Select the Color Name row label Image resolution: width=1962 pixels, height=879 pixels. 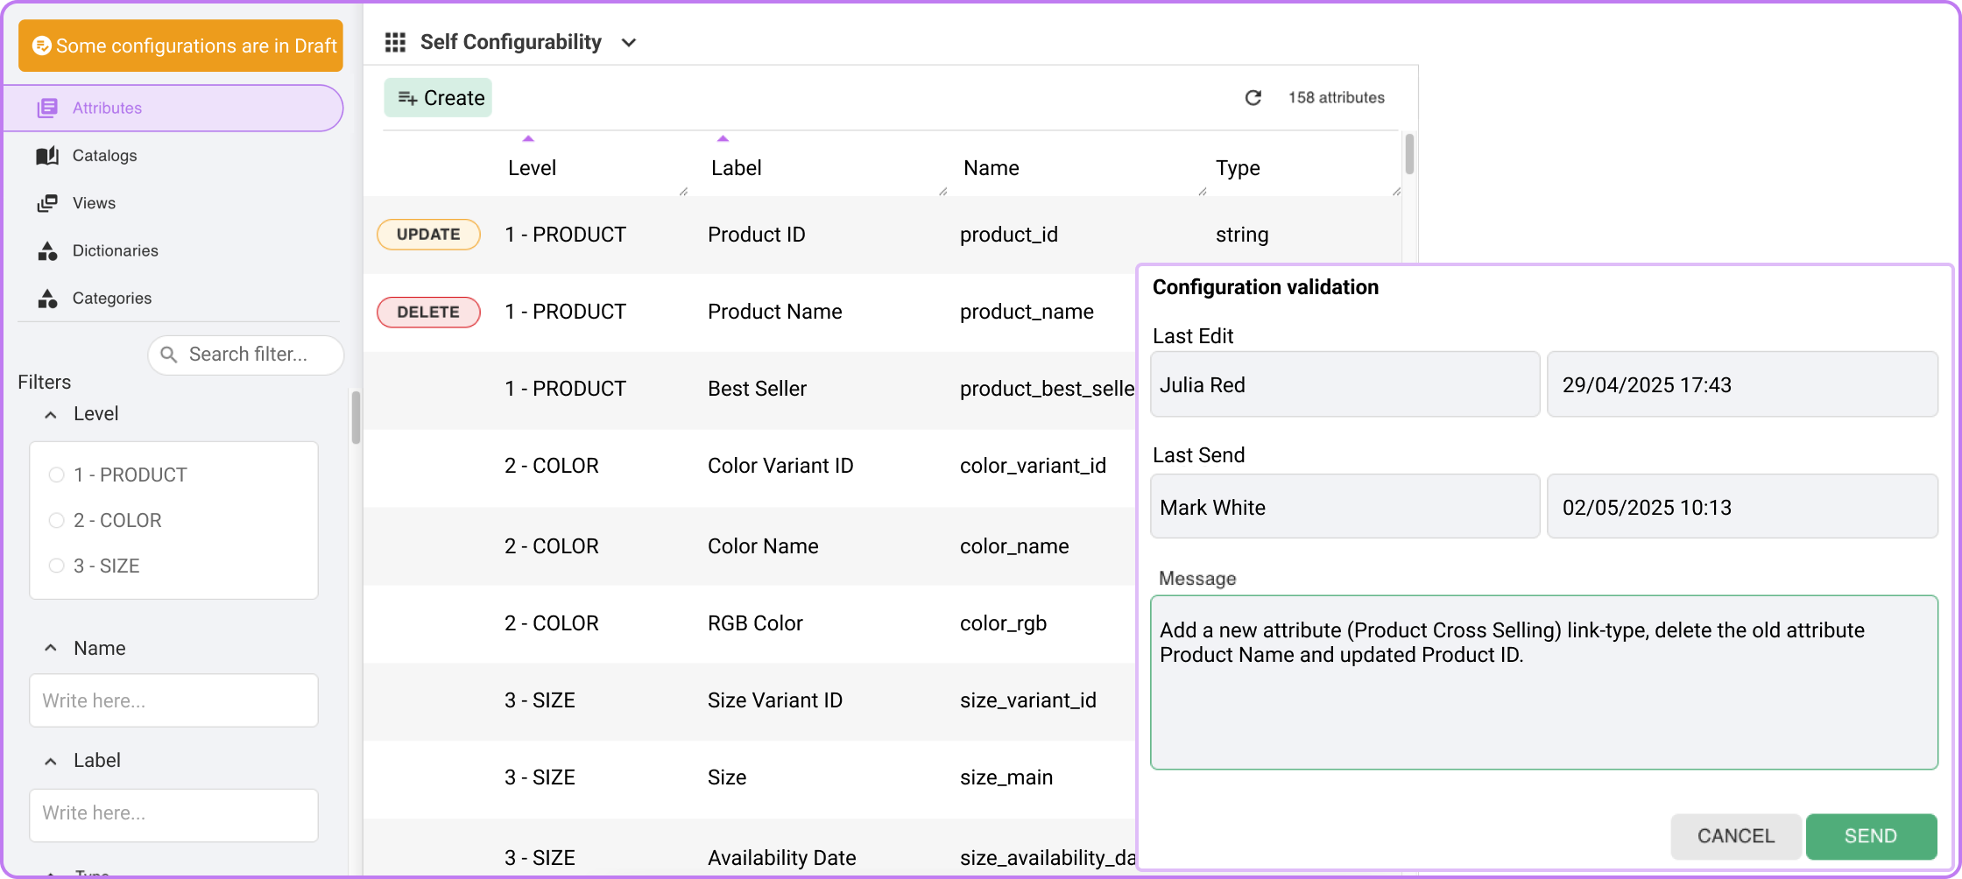[x=763, y=546]
